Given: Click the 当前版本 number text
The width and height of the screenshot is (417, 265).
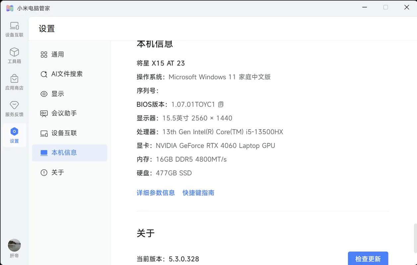Looking at the screenshot, I should click(183, 258).
